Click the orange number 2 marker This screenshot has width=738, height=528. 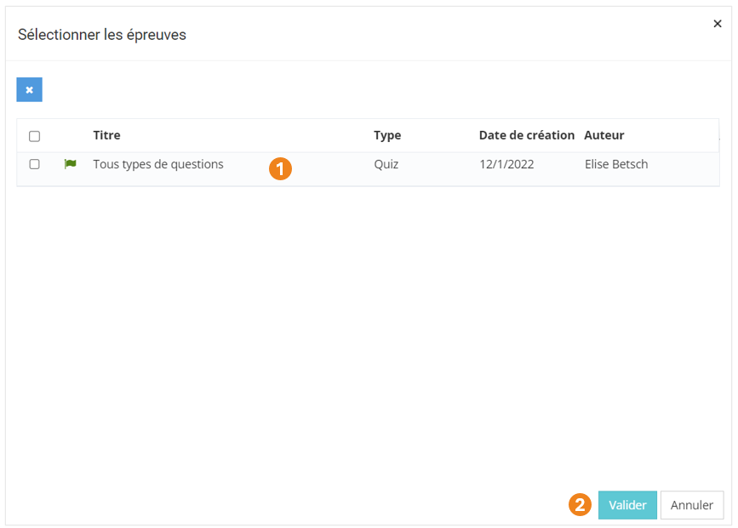pyautogui.click(x=579, y=504)
